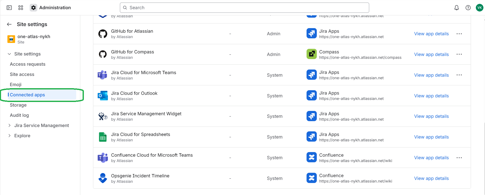Click Jira Apps icon in Jira Cloud for Outlook row

coord(312,95)
